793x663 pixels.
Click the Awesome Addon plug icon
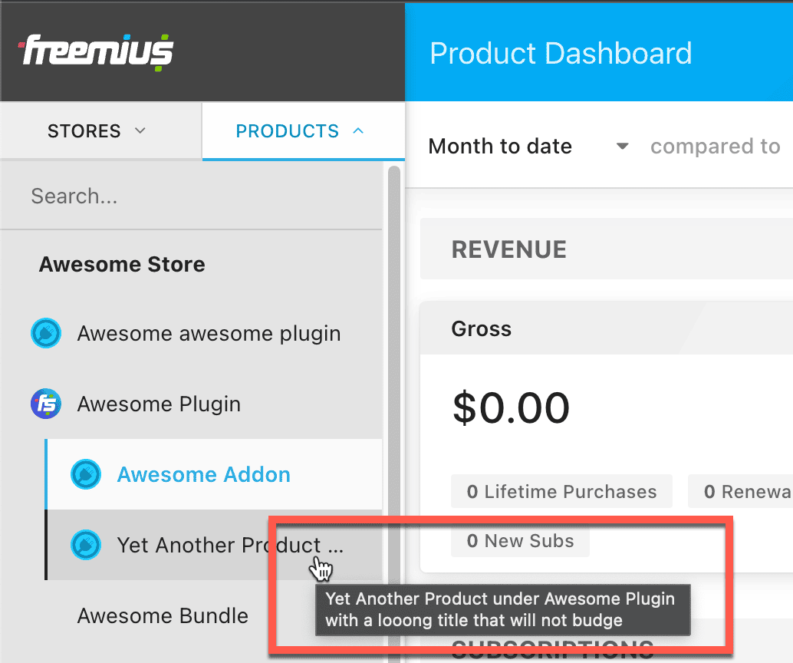(86, 474)
